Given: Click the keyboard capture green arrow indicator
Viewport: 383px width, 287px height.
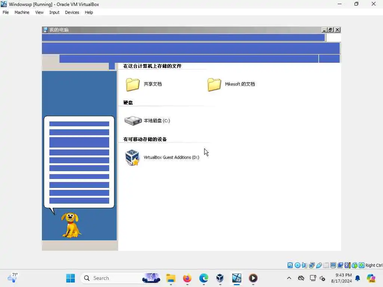Looking at the screenshot, I should [x=362, y=265].
